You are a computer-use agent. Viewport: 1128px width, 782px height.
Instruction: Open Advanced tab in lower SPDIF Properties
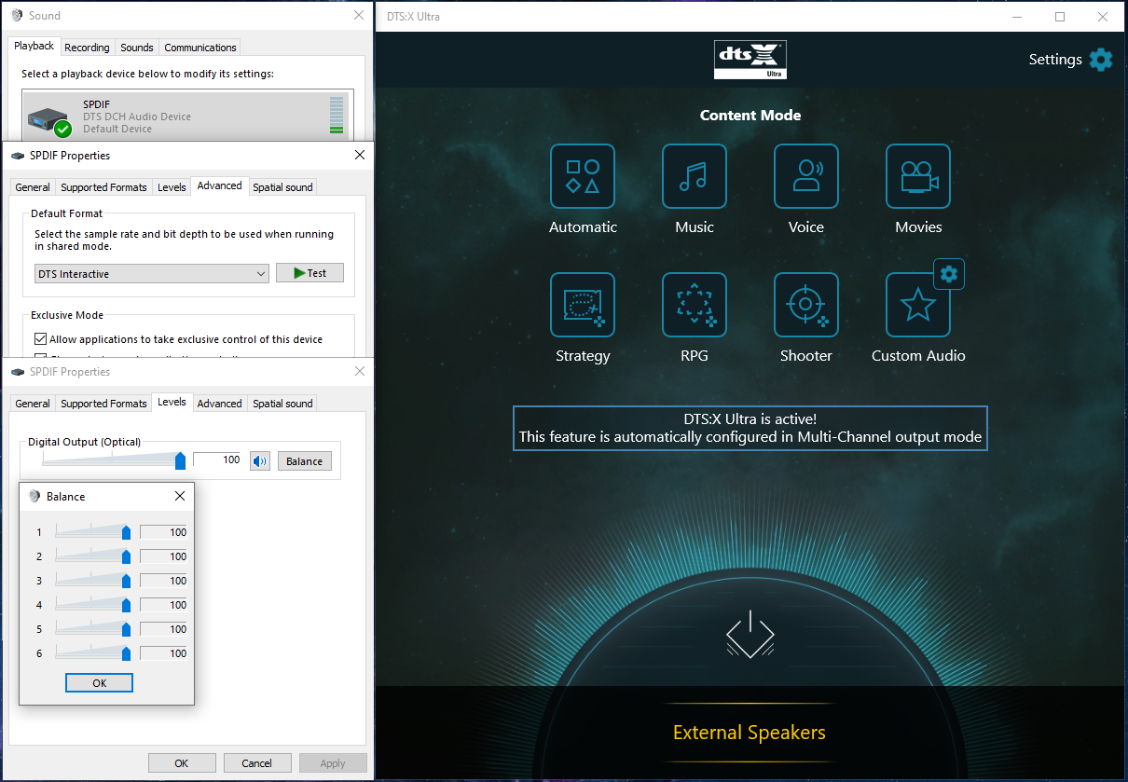tap(220, 404)
